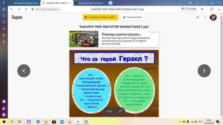
Task: Go to the previous slide with left arrow
Action: point(24,71)
